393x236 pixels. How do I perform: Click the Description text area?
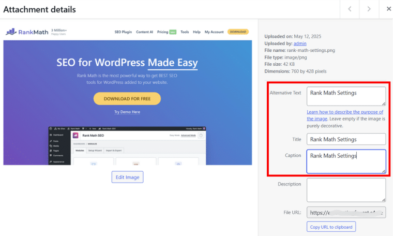(346, 190)
